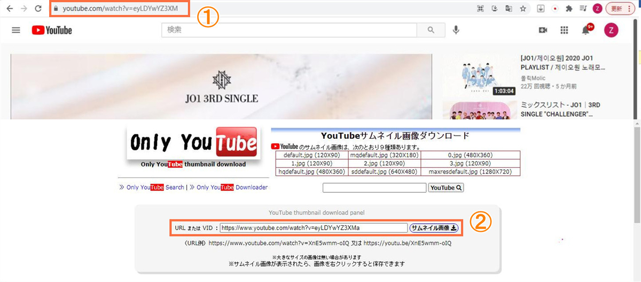Click the Only YouTube site logo
Screen dimensions: 641x282
[x=193, y=143]
